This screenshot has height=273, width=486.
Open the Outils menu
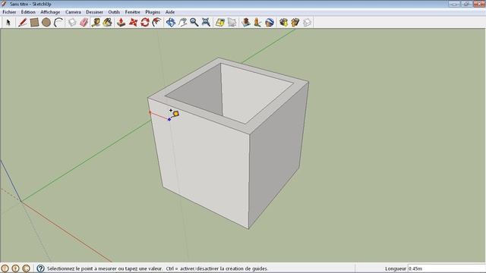(x=114, y=12)
